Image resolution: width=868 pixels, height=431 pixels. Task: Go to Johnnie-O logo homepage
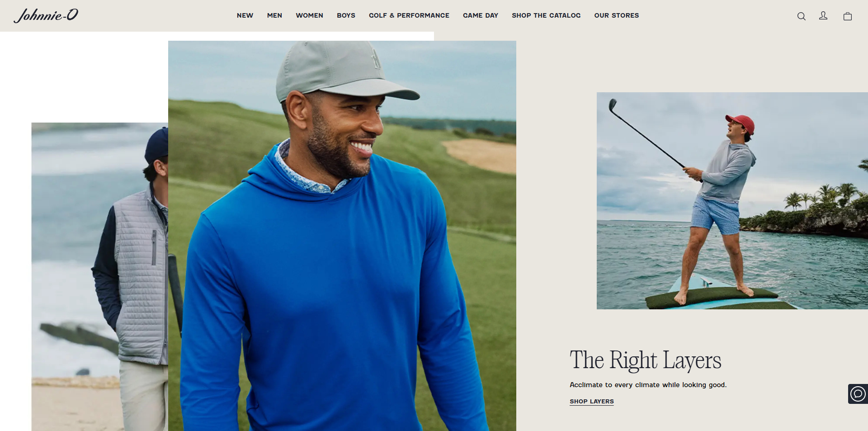point(46,15)
